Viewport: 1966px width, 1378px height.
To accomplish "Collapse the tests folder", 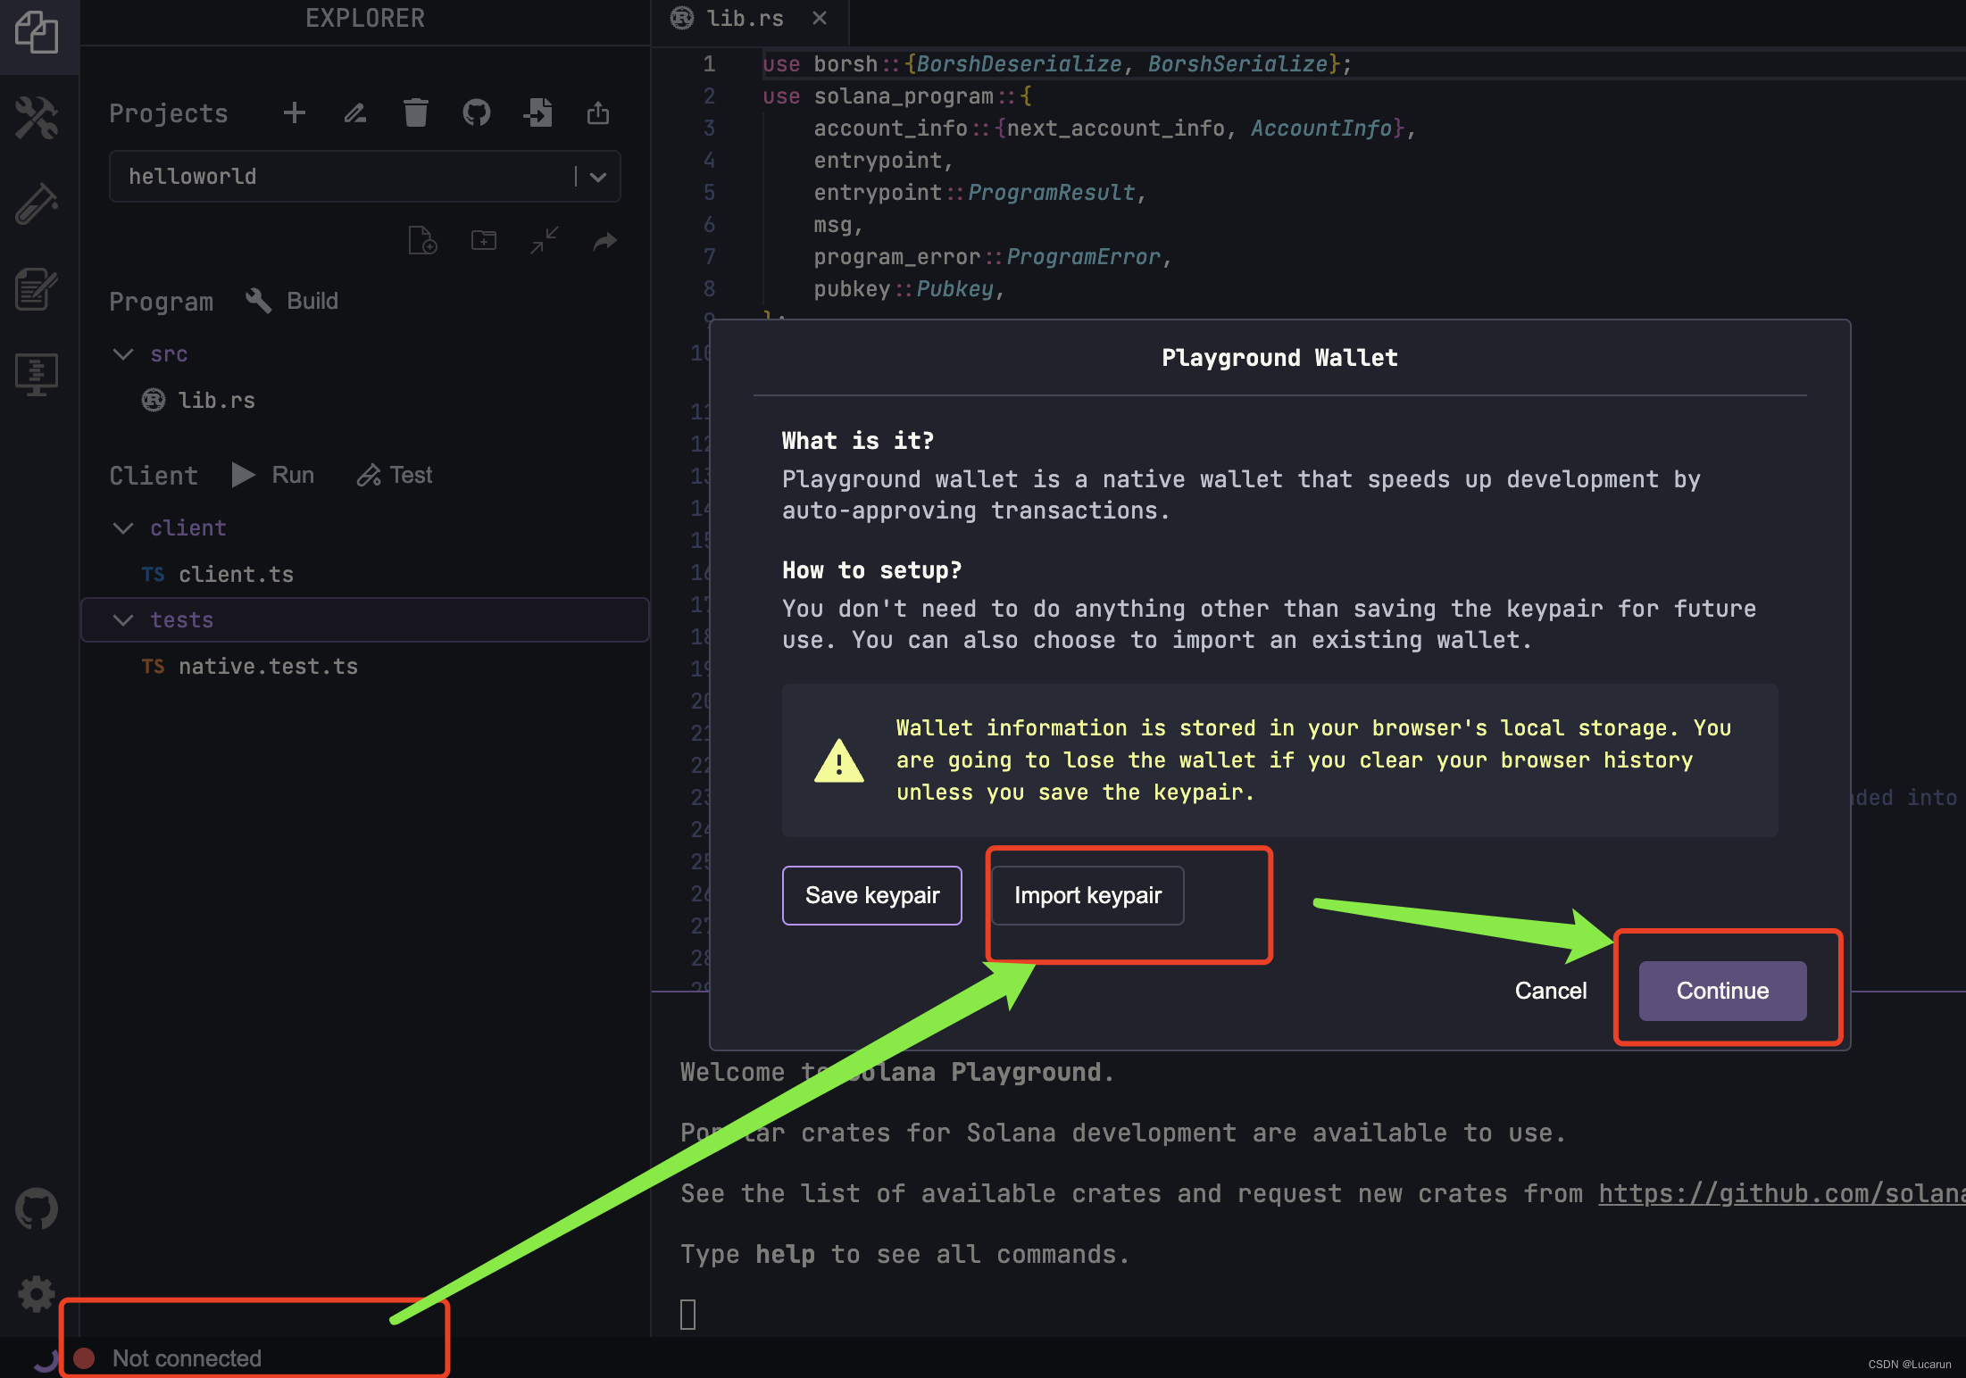I will click(124, 620).
